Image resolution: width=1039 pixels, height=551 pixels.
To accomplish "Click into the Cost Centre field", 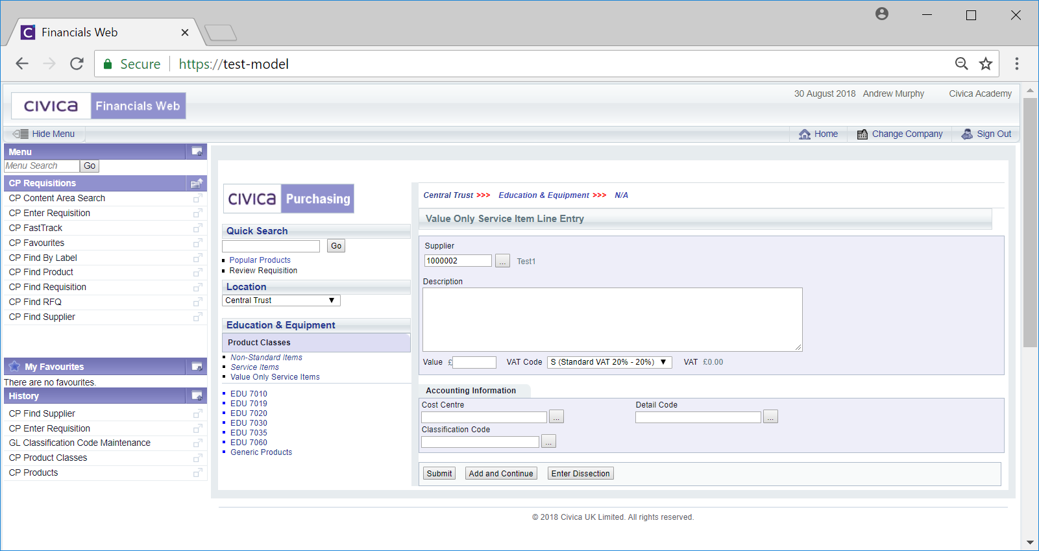I will tap(484, 417).
